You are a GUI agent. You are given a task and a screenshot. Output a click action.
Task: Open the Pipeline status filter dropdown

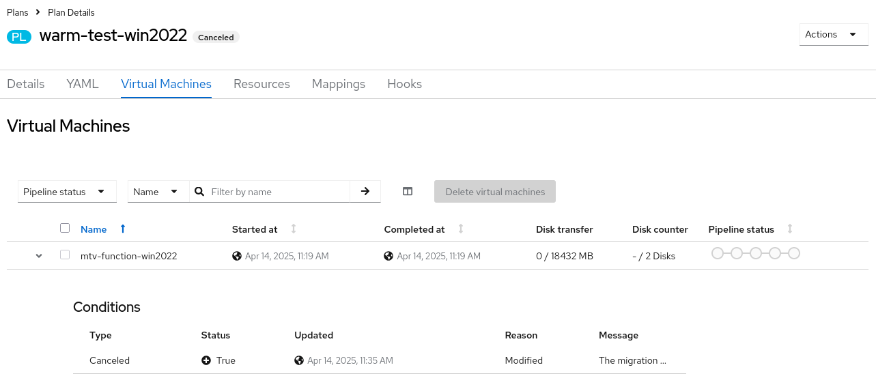pyautogui.click(x=67, y=192)
